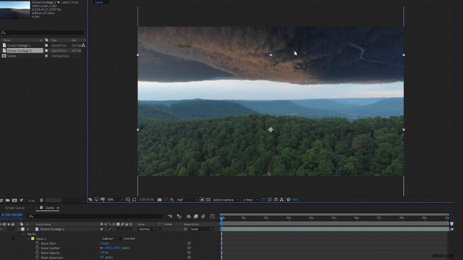This screenshot has height=260, width=463.
Task: Open the Half resolution dropdown
Action: coord(187,199)
